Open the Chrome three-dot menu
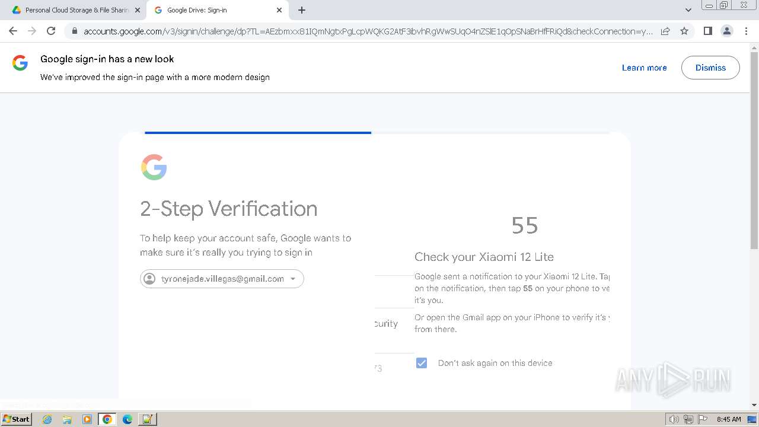 (745, 31)
